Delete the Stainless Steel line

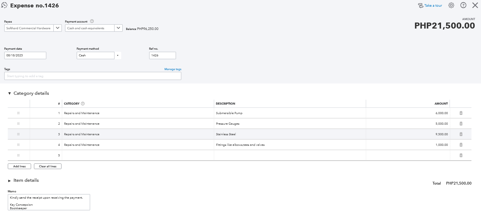coord(461,134)
